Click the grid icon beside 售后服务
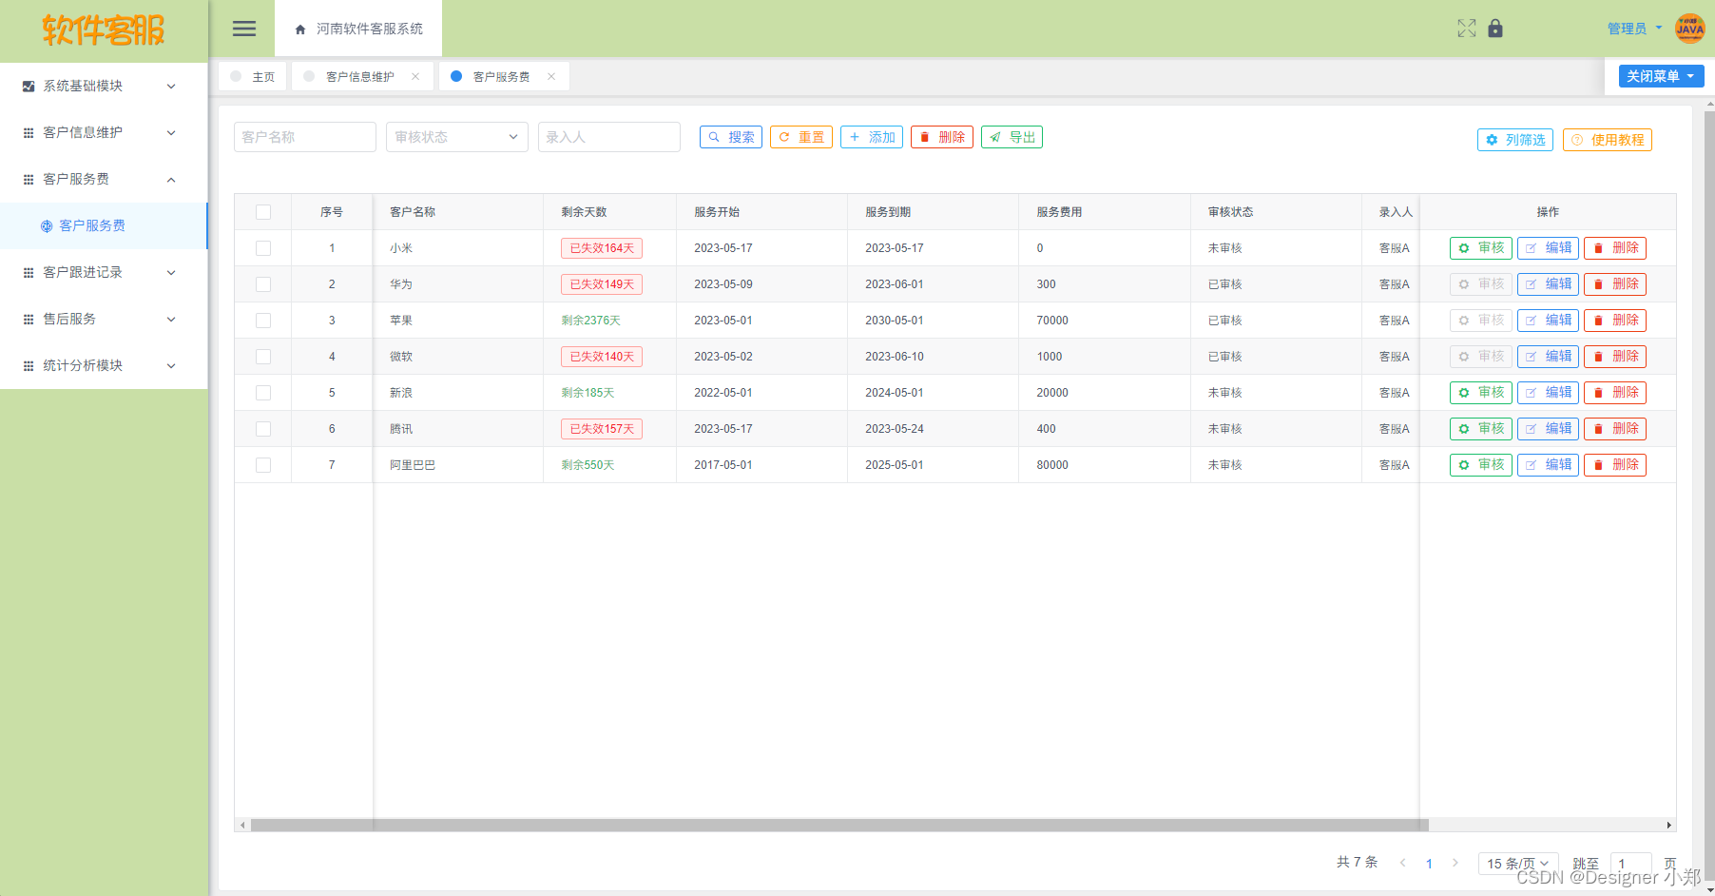This screenshot has width=1715, height=896. click(29, 319)
